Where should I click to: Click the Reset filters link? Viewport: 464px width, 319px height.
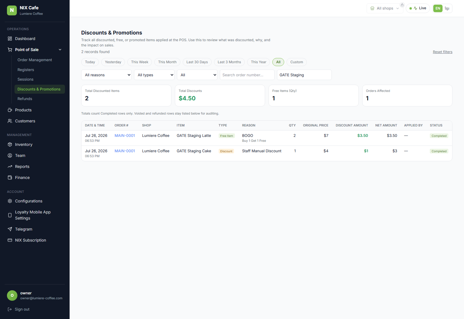click(443, 52)
